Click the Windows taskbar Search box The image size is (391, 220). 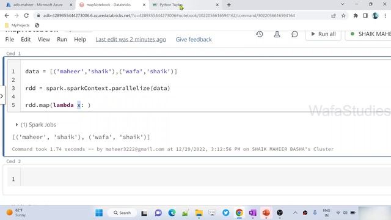122,213
